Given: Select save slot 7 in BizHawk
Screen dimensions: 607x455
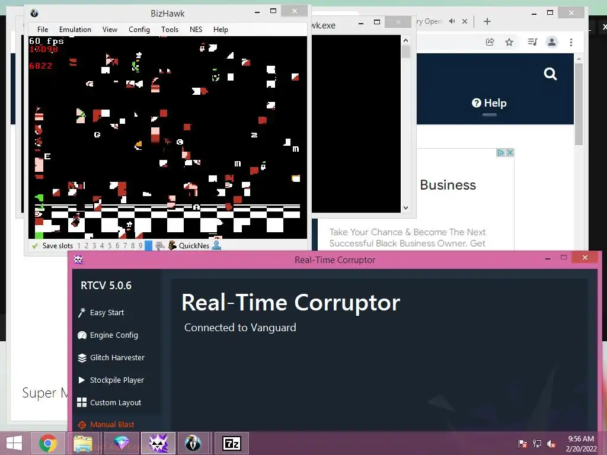Looking at the screenshot, I should 125,246.
